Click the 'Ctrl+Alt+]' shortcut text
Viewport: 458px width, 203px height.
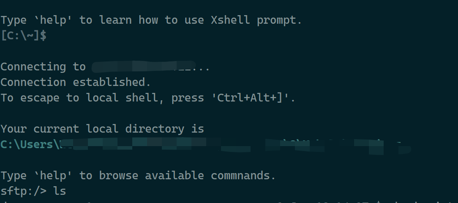click(250, 98)
